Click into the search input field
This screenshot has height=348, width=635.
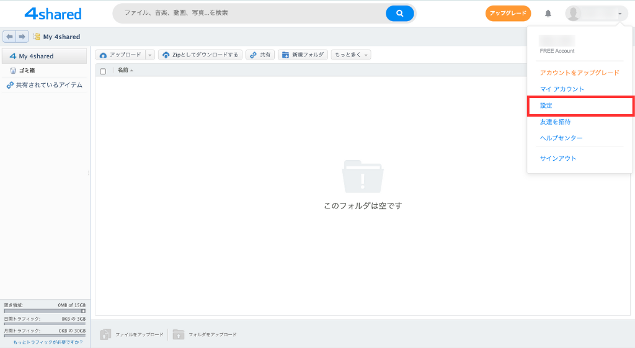pyautogui.click(x=248, y=13)
